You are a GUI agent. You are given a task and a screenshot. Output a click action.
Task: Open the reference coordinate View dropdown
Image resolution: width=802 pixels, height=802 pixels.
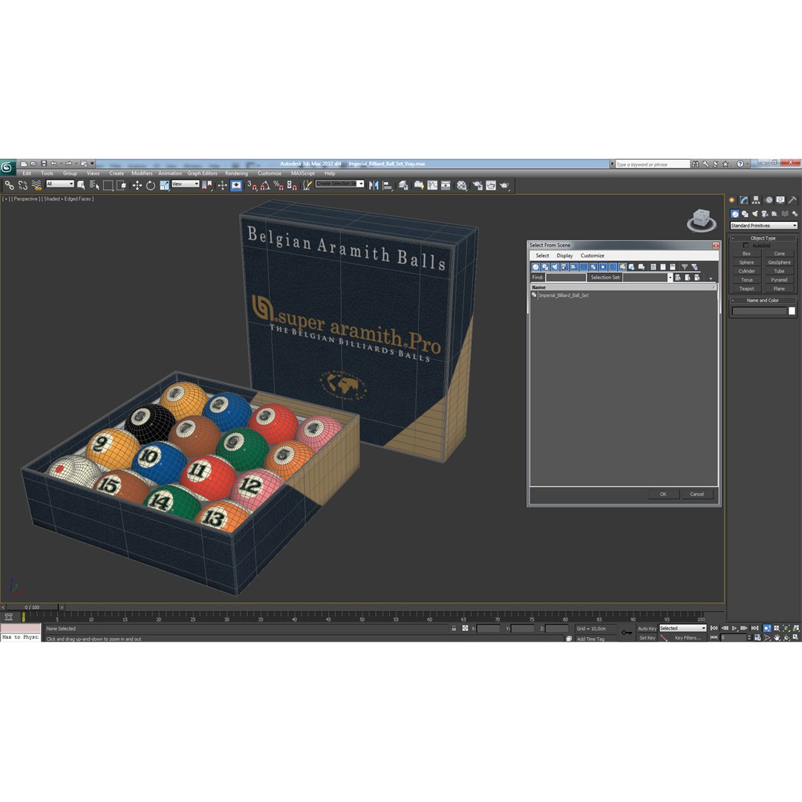(185, 183)
